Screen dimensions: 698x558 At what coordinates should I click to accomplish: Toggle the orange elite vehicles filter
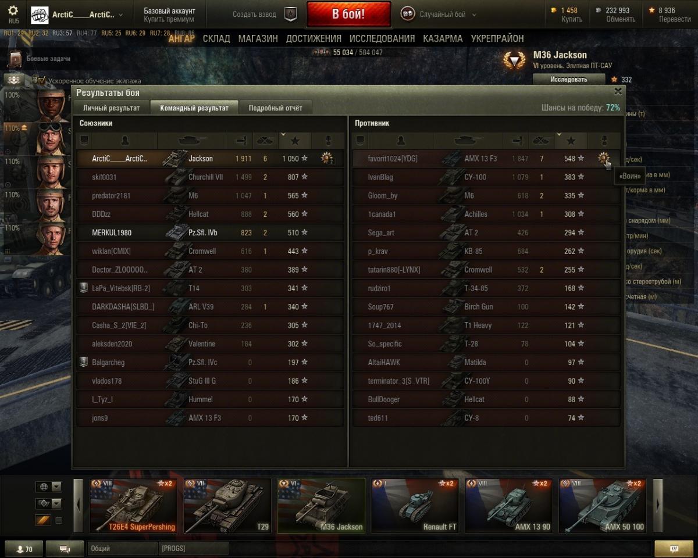(43, 520)
